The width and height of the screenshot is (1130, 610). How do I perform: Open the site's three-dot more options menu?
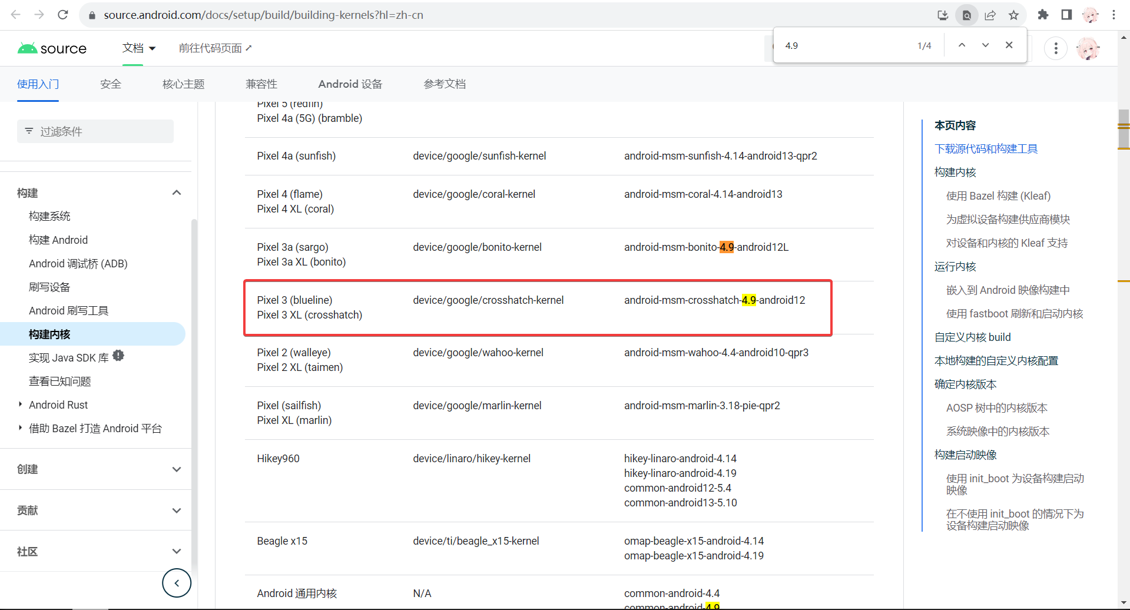[1055, 48]
